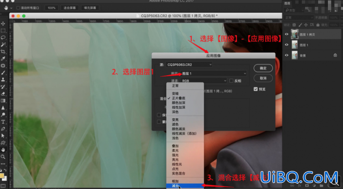The image size is (343, 189).
Task: Click lock transparent pixels icon
Action: pyautogui.click(x=294, y=25)
